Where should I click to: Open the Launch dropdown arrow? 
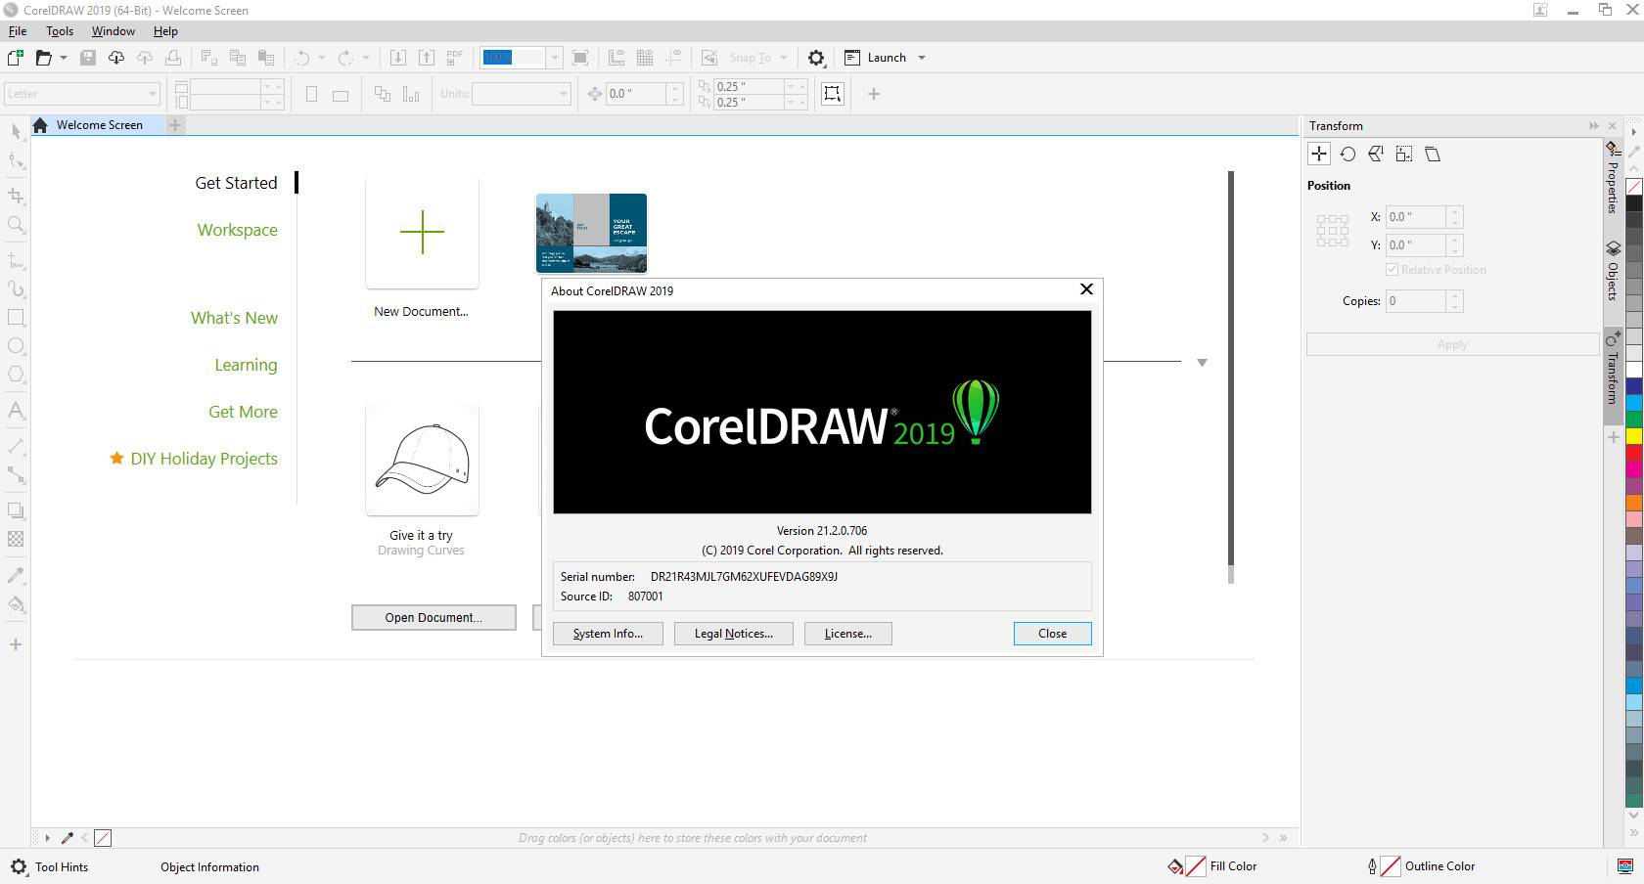coord(922,58)
